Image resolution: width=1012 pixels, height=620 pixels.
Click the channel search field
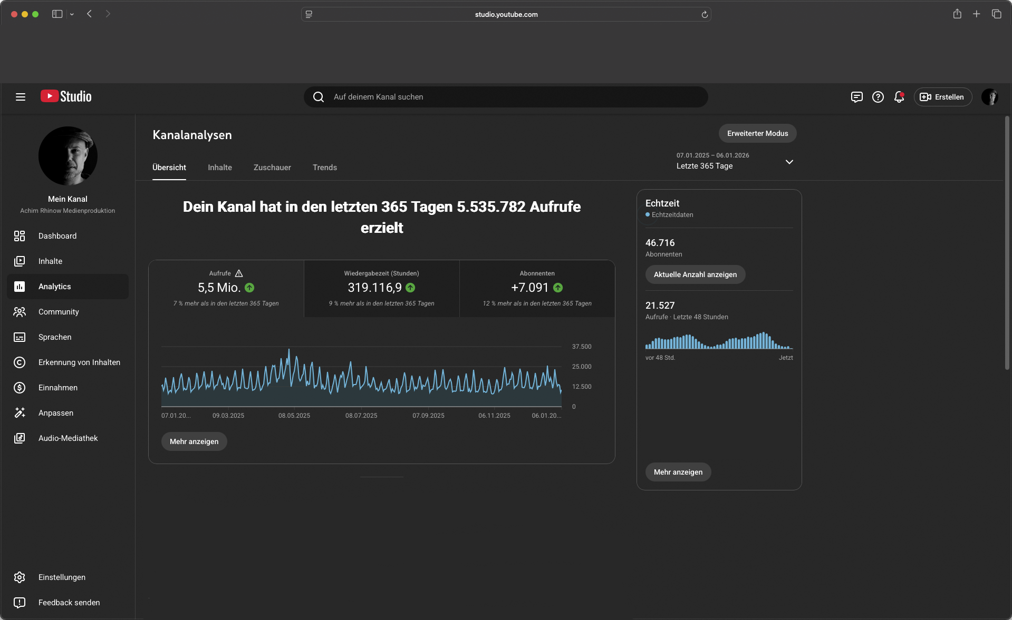coord(506,97)
